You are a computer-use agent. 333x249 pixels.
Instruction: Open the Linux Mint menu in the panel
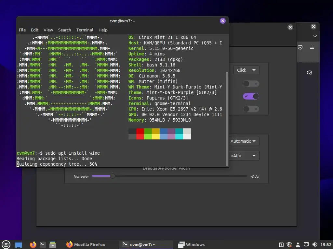click(6, 244)
